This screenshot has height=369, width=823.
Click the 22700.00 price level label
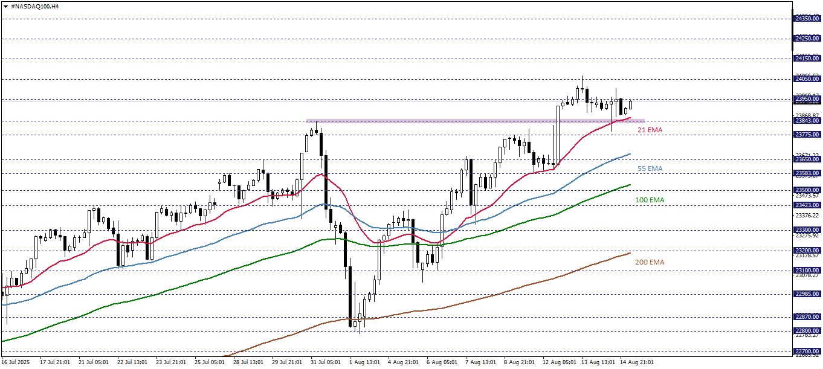(806, 351)
